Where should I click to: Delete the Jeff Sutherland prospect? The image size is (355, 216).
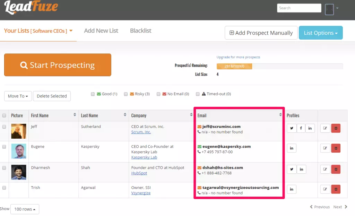coord(336,128)
